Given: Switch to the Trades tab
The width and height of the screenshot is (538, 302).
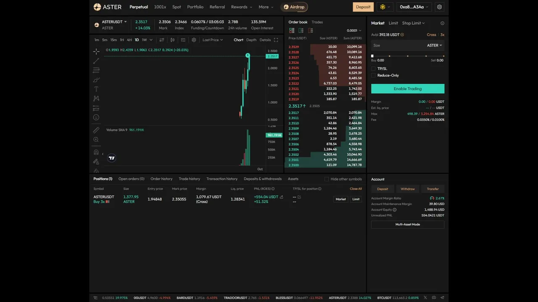Looking at the screenshot, I should [x=317, y=22].
